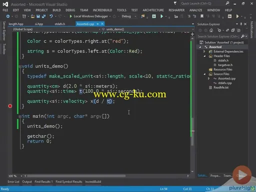Image resolution: width=256 pixels, height=192 pixels.
Task: Open the units_demo() member dropdown
Action: tap(193, 29)
